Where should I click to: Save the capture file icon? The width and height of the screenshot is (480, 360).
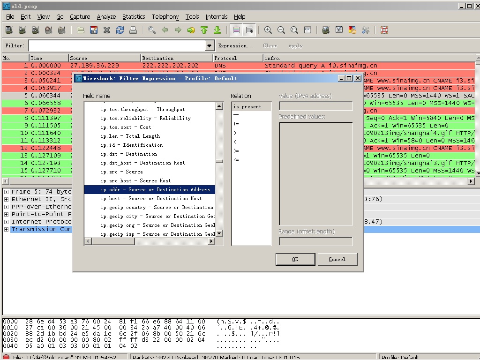point(94,30)
